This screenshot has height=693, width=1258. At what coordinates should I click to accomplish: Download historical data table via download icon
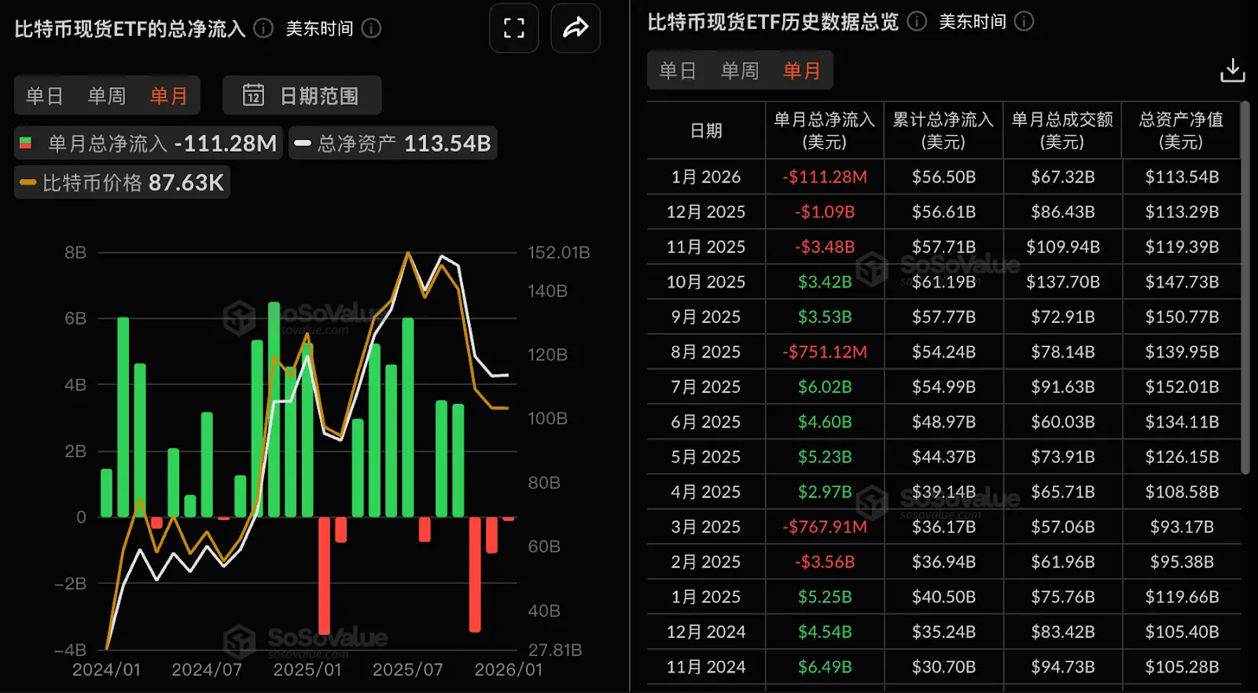[x=1232, y=71]
